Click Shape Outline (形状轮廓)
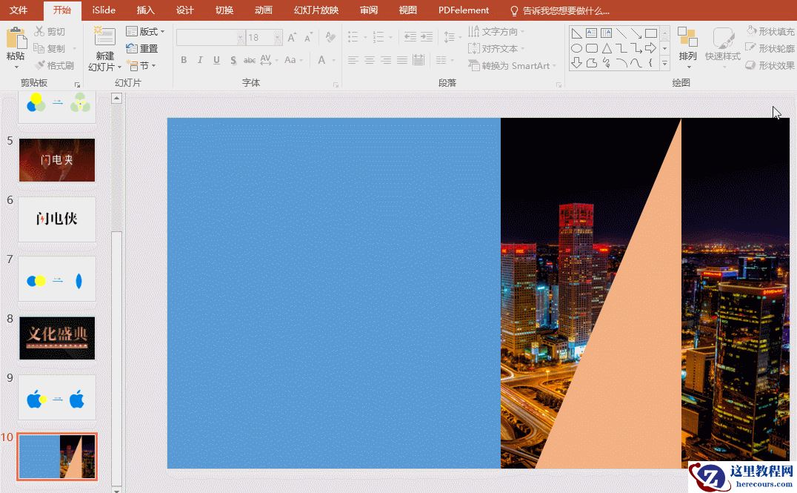The height and width of the screenshot is (493, 797). (x=770, y=48)
